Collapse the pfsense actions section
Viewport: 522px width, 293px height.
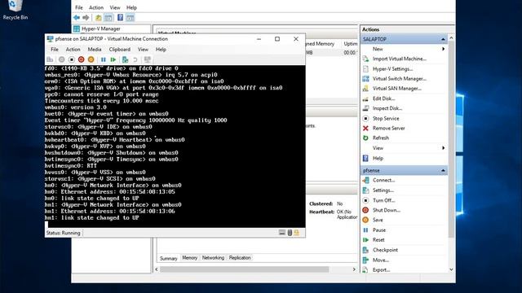pyautogui.click(x=443, y=170)
